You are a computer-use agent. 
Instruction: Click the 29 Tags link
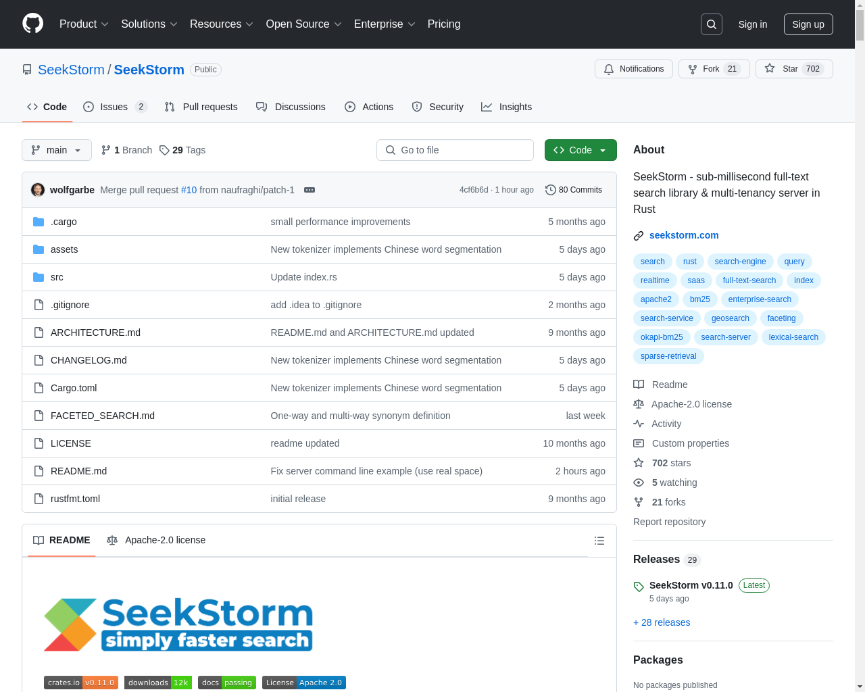(182, 150)
